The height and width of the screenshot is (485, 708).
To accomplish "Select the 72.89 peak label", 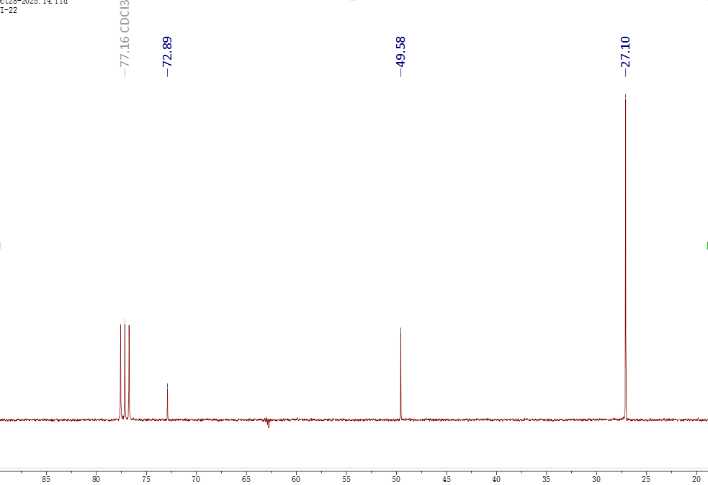I will click(167, 56).
